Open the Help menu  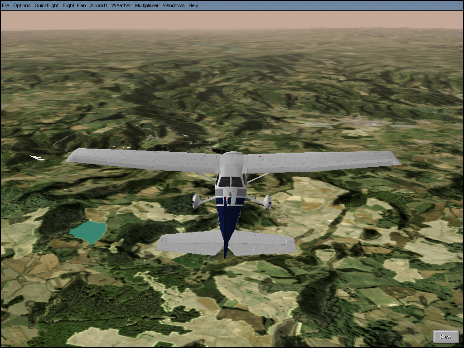pos(193,5)
